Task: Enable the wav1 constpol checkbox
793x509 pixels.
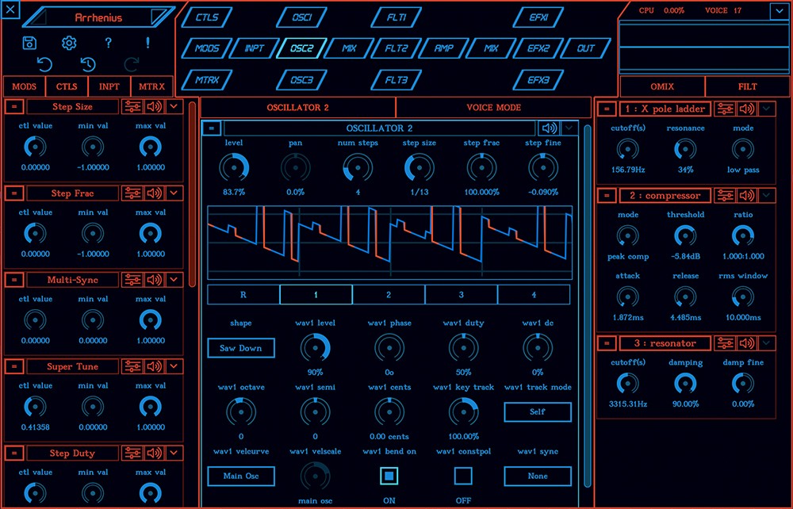Action: pyautogui.click(x=463, y=476)
